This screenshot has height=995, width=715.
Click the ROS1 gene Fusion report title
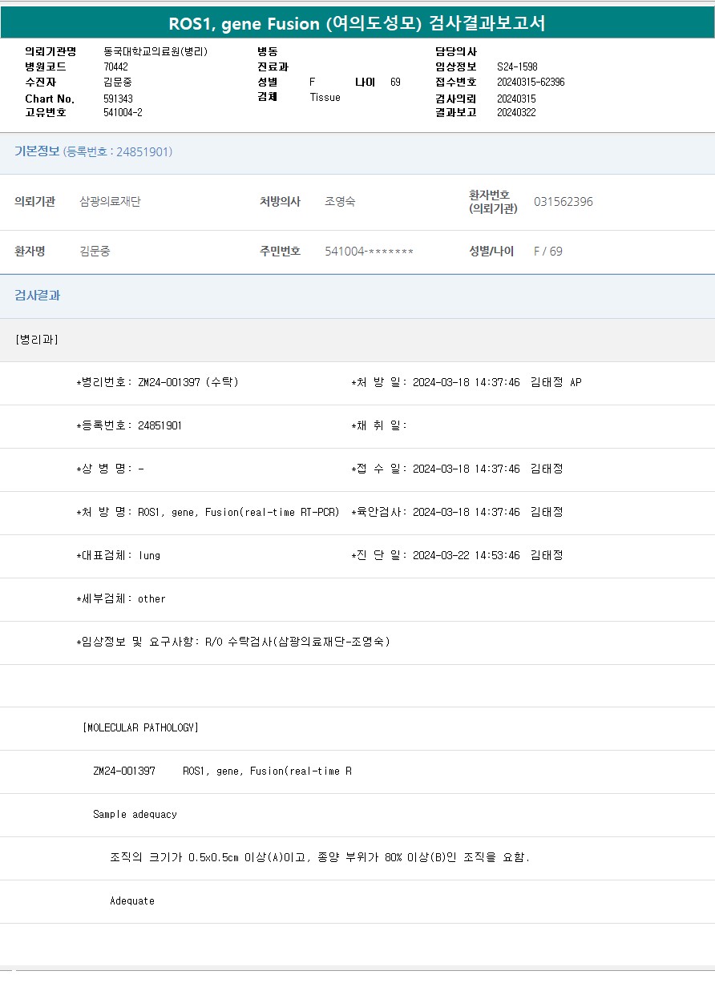click(x=357, y=23)
